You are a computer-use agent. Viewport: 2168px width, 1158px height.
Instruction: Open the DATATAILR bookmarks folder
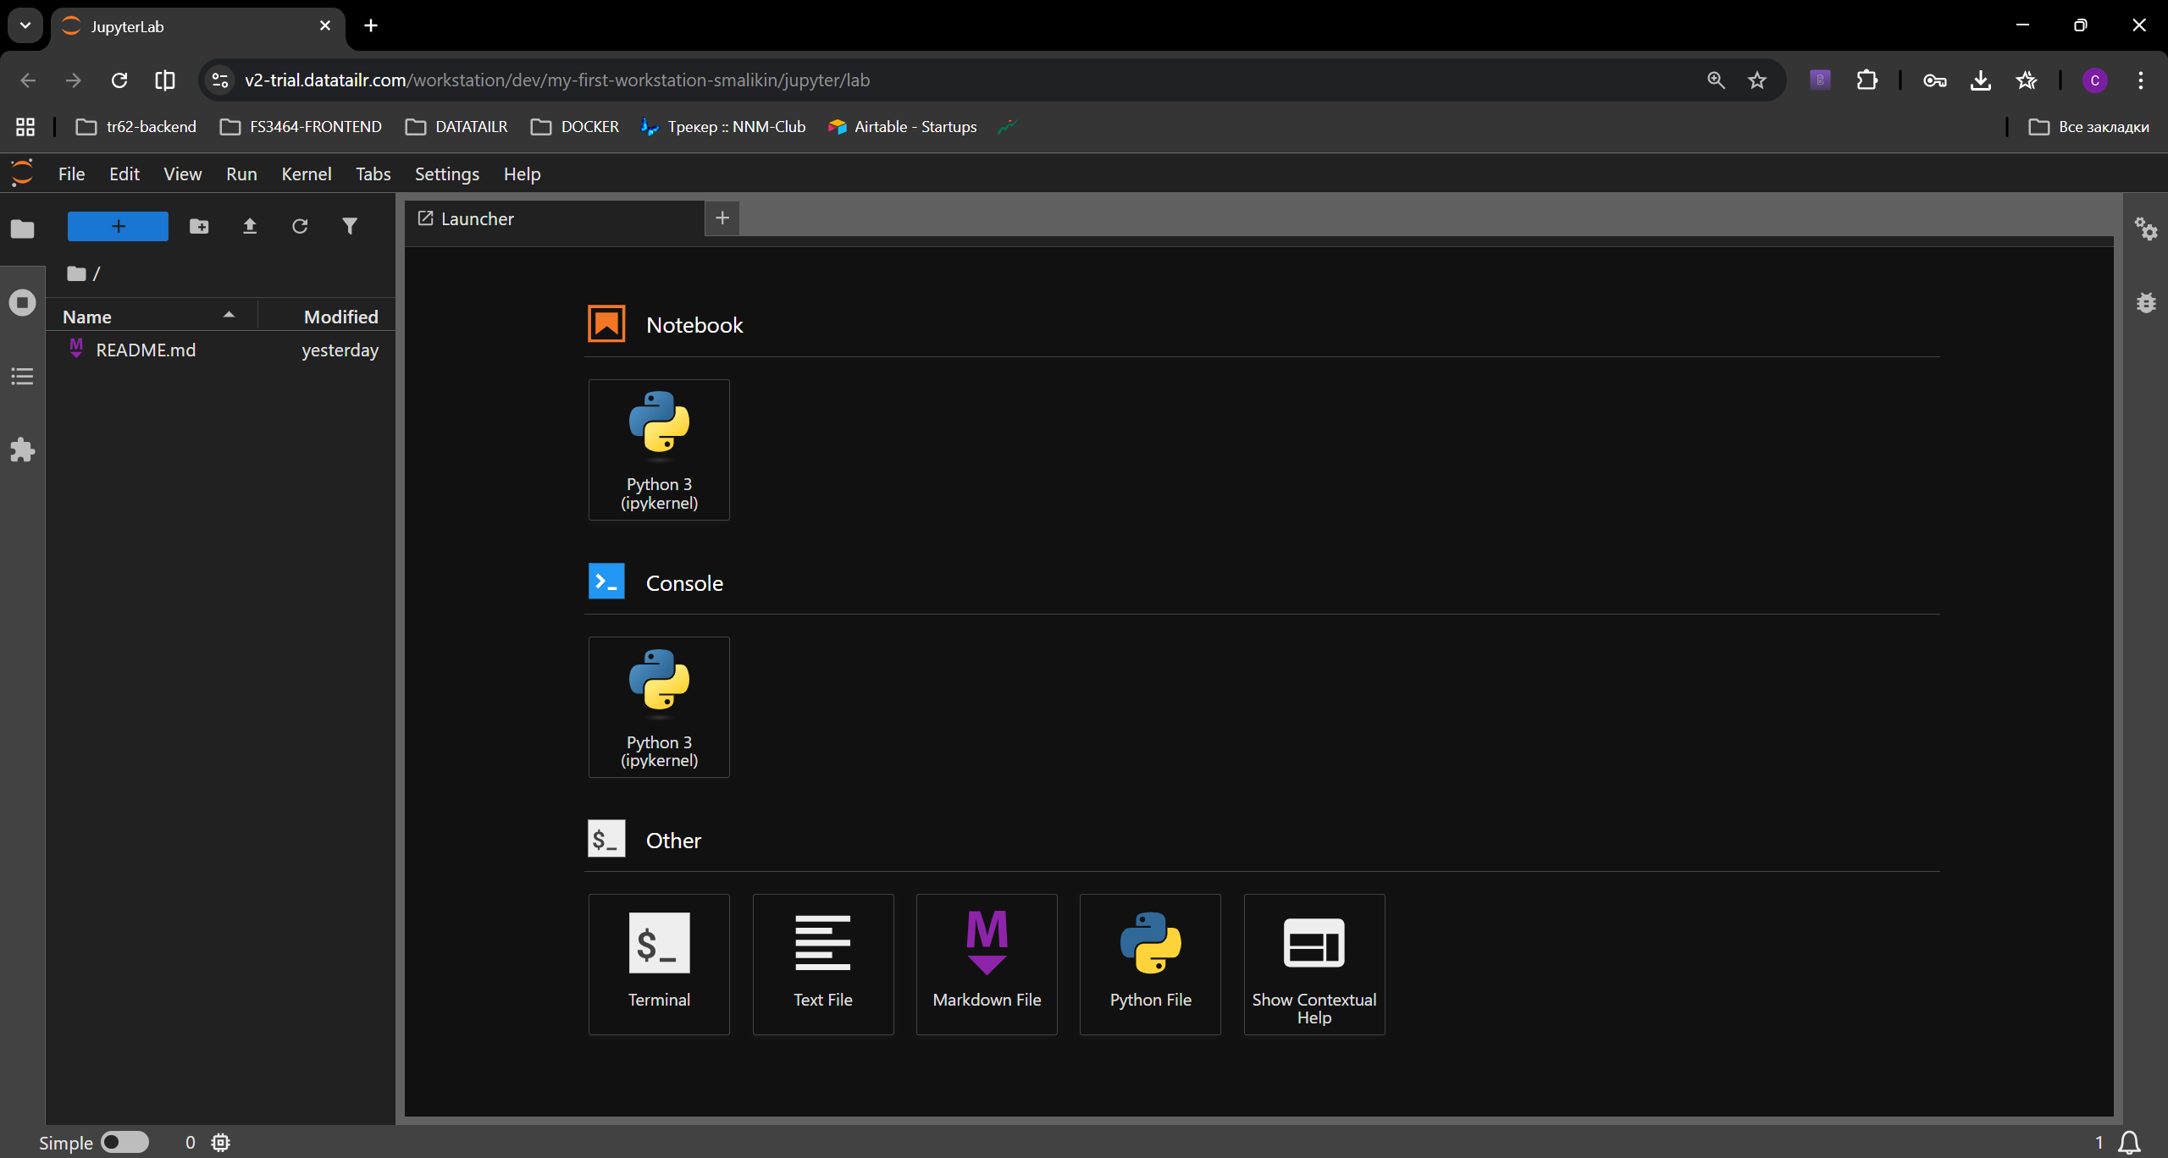point(456,127)
